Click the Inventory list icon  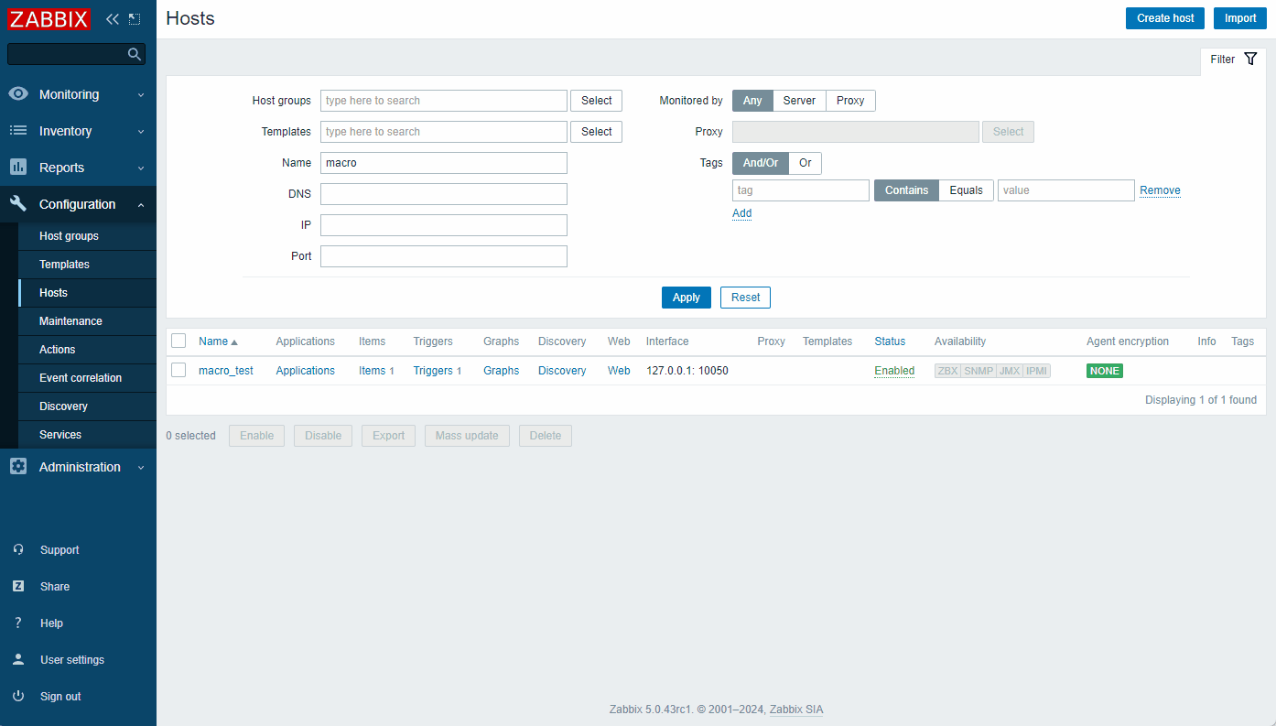pos(18,131)
